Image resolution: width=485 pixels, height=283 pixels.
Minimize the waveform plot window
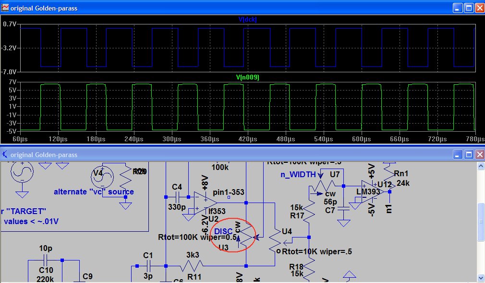point(458,8)
